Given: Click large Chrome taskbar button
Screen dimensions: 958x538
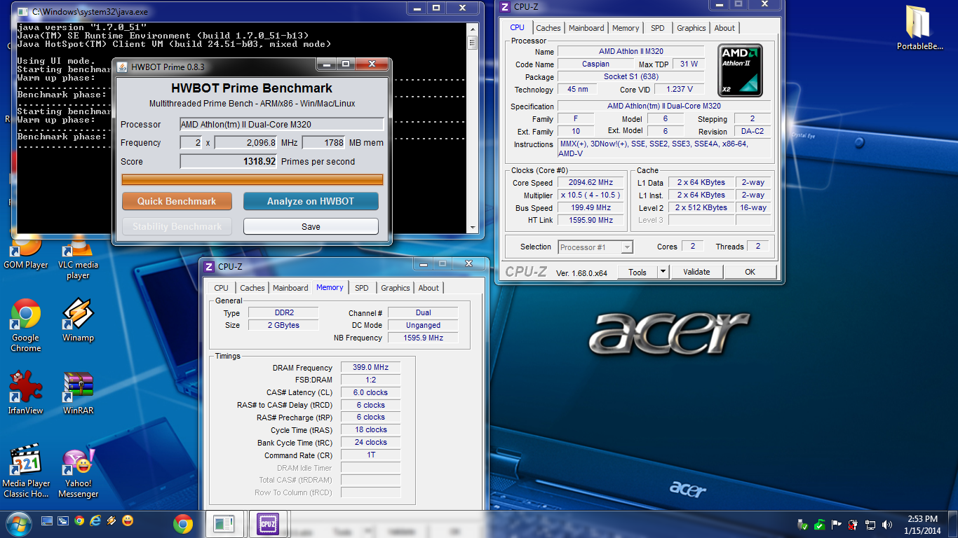Looking at the screenshot, I should tap(183, 523).
